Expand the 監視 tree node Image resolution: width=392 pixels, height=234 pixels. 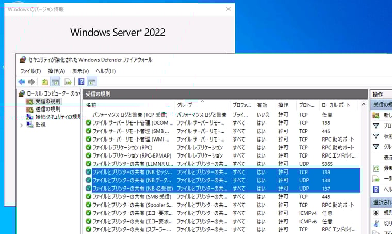point(22,125)
